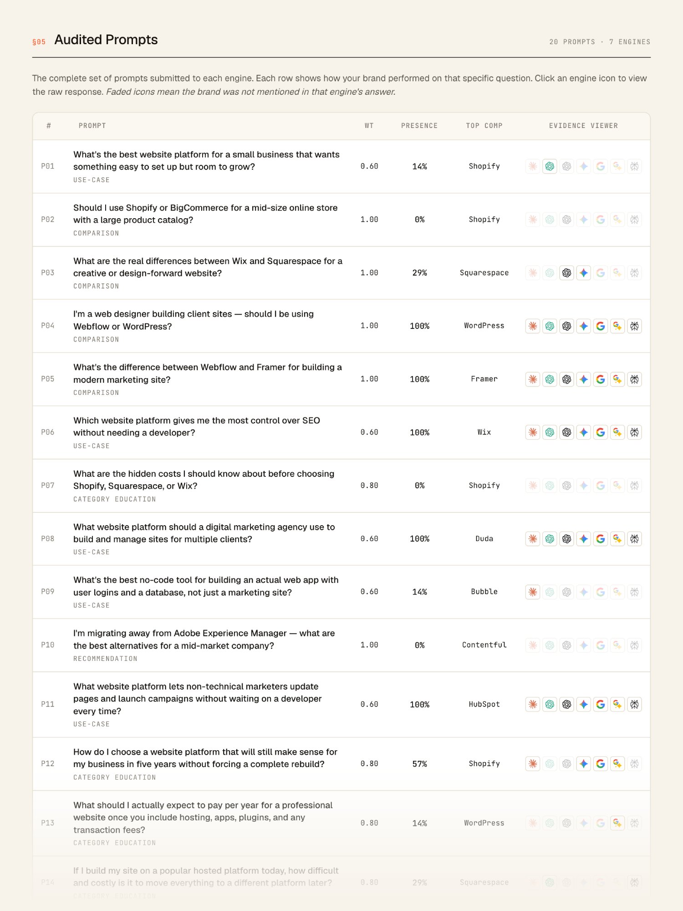Image resolution: width=683 pixels, height=911 pixels.
Task: Open the Perplexity response in the P11 row
Action: (634, 704)
